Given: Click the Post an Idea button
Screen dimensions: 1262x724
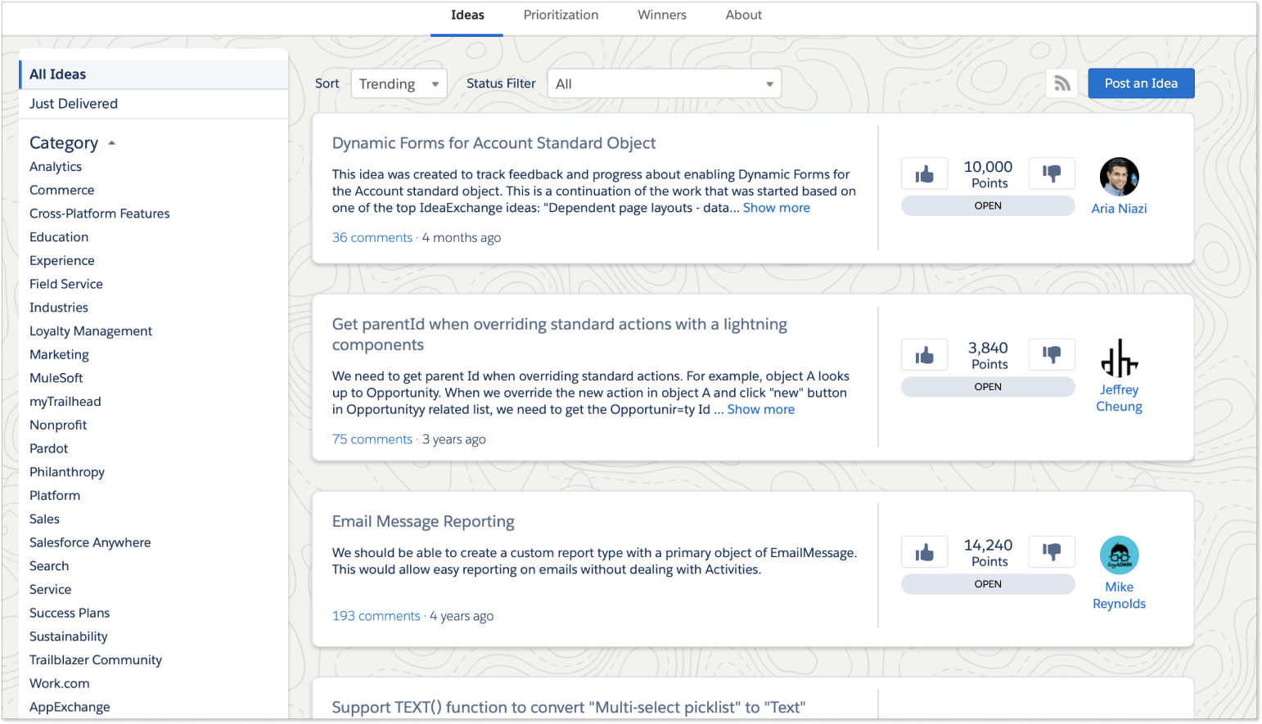Looking at the screenshot, I should point(1141,83).
